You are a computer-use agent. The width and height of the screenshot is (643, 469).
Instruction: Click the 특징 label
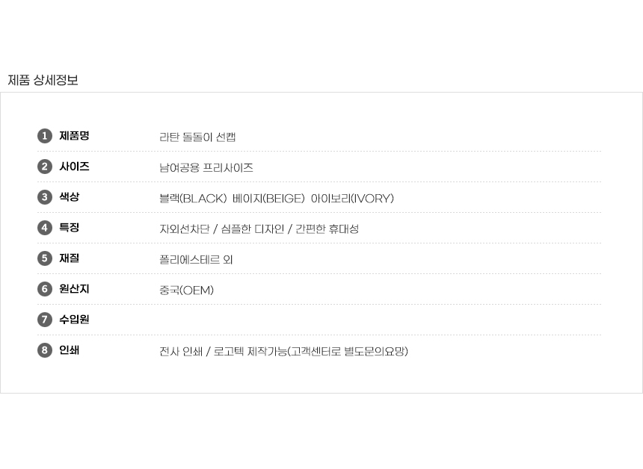click(x=70, y=228)
